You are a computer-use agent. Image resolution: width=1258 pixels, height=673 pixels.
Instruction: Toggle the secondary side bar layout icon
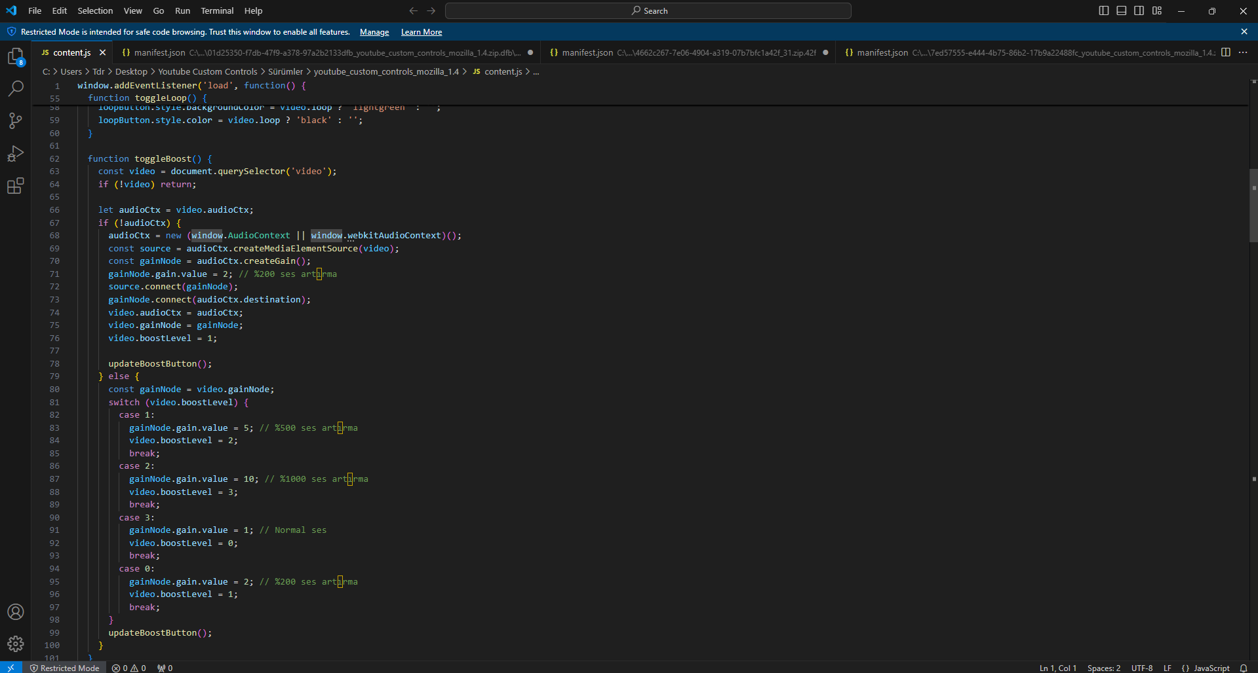[1139, 10]
